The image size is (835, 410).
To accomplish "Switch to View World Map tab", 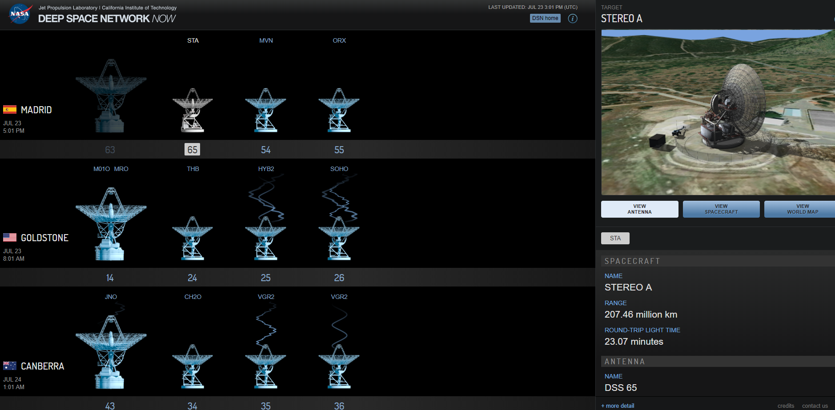I will 799,209.
